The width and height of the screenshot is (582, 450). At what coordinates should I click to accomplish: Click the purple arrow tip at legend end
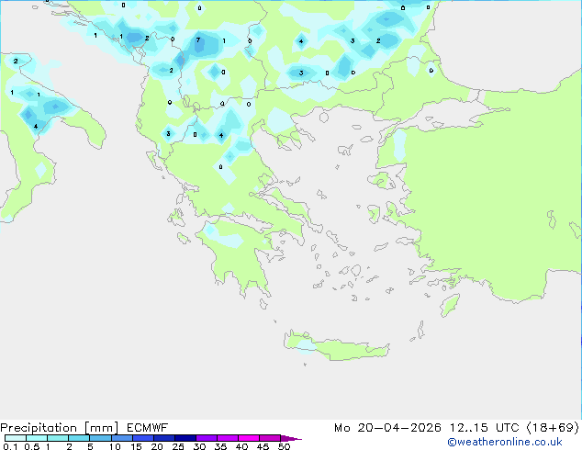[291, 438]
